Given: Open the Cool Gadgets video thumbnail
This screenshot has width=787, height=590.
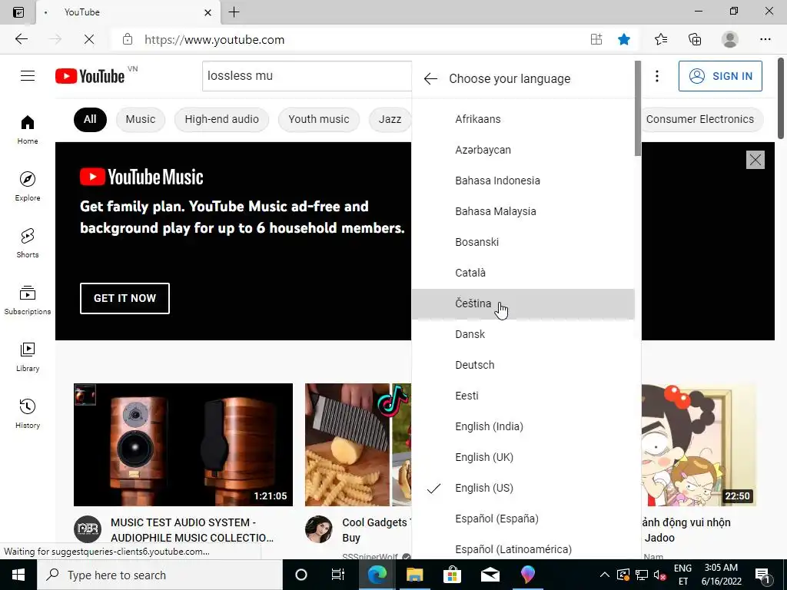Looking at the screenshot, I should click(358, 445).
